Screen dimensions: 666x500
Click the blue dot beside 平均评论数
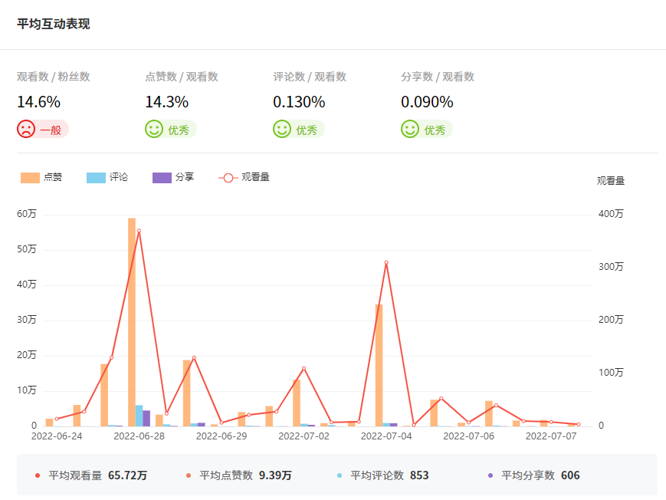point(340,475)
